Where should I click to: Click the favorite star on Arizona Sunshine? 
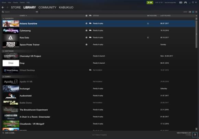point(86,23)
